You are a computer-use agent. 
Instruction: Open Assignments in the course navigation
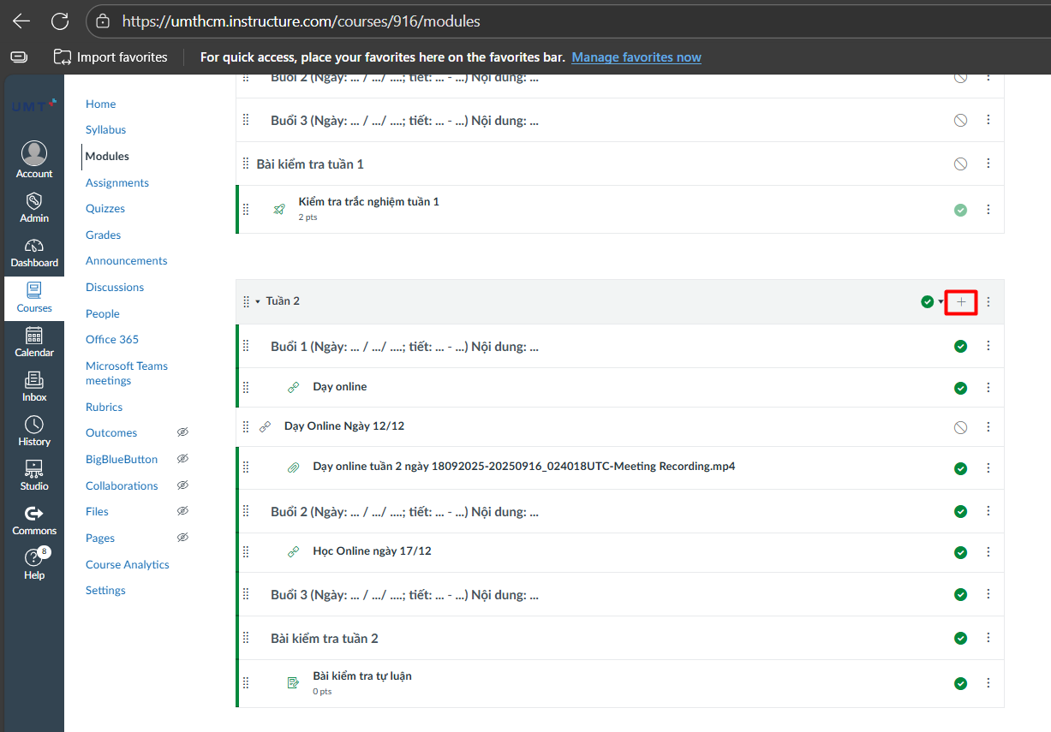tap(117, 182)
